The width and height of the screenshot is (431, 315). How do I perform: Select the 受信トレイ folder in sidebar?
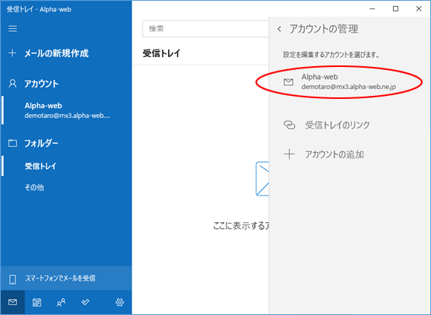click(x=66, y=166)
